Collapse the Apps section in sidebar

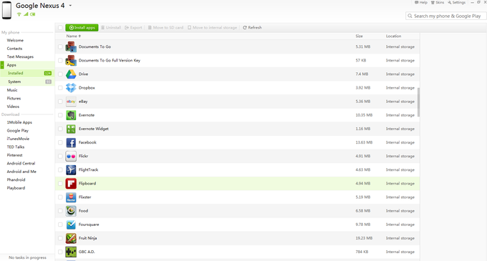point(2,65)
